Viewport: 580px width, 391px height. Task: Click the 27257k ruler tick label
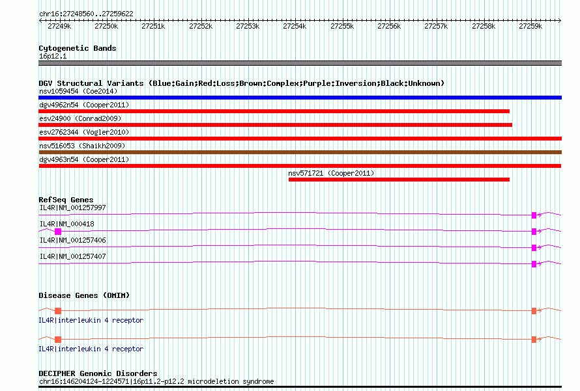coord(436,26)
